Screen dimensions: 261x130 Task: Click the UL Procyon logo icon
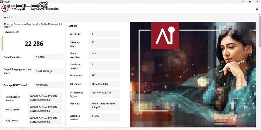pyautogui.click(x=5, y=8)
